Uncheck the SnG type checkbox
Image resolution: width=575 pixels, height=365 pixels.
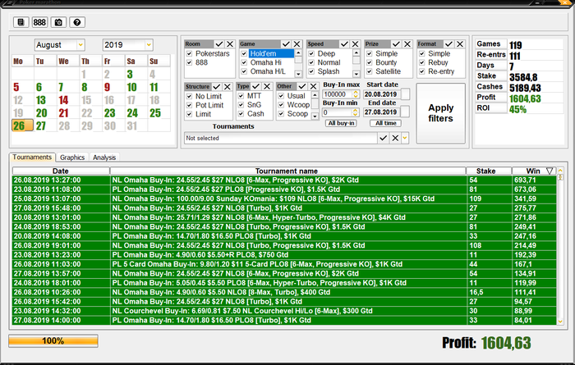click(241, 105)
